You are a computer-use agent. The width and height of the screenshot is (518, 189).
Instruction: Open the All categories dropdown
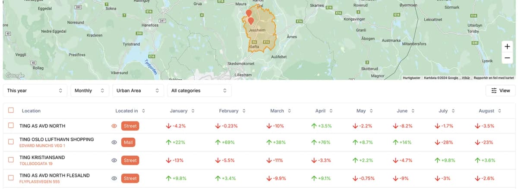click(199, 90)
